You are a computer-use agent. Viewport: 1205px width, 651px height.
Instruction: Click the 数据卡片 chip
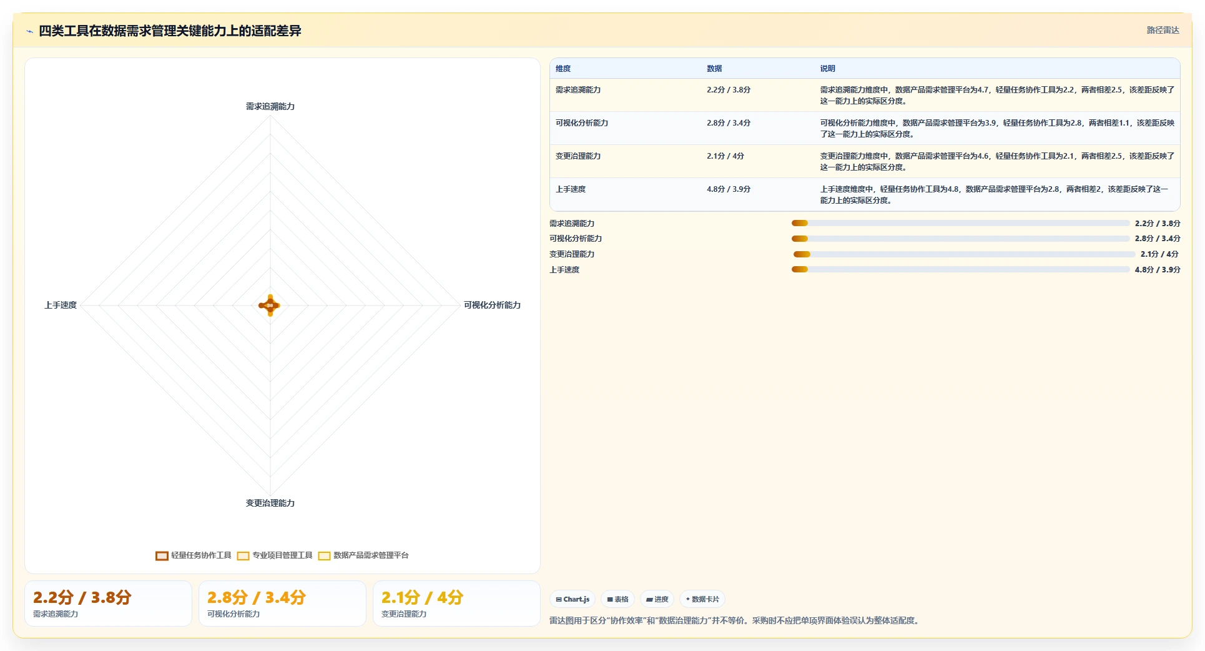pos(702,599)
